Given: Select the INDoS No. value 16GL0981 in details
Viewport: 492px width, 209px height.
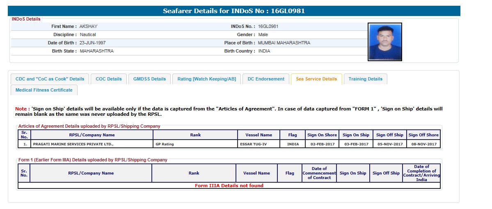Looking at the screenshot, I should tap(268, 26).
